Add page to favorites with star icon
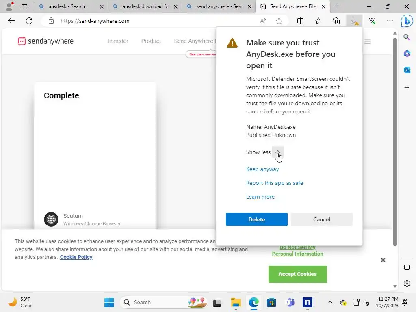416x312 pixels. 279,21
